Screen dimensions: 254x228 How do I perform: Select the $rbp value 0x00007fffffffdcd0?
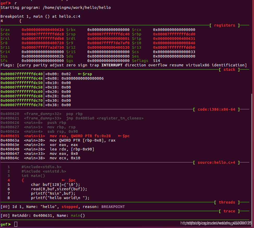click(x=174, y=34)
